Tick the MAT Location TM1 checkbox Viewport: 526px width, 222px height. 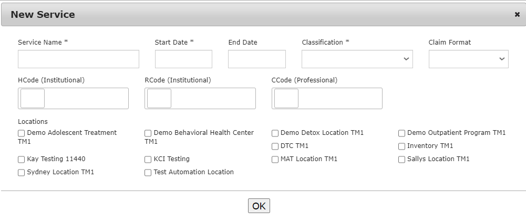coord(275,160)
